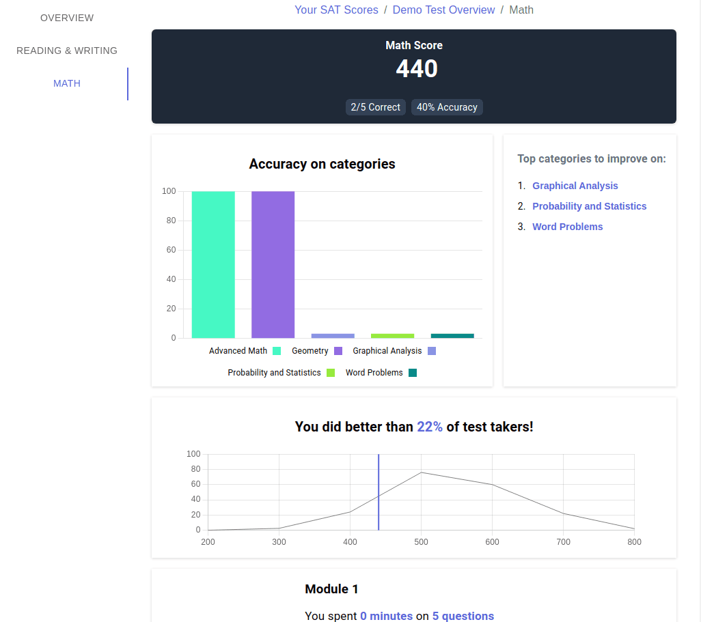Click the Word Problems teal bar
This screenshot has height=622, width=701.
click(x=452, y=336)
